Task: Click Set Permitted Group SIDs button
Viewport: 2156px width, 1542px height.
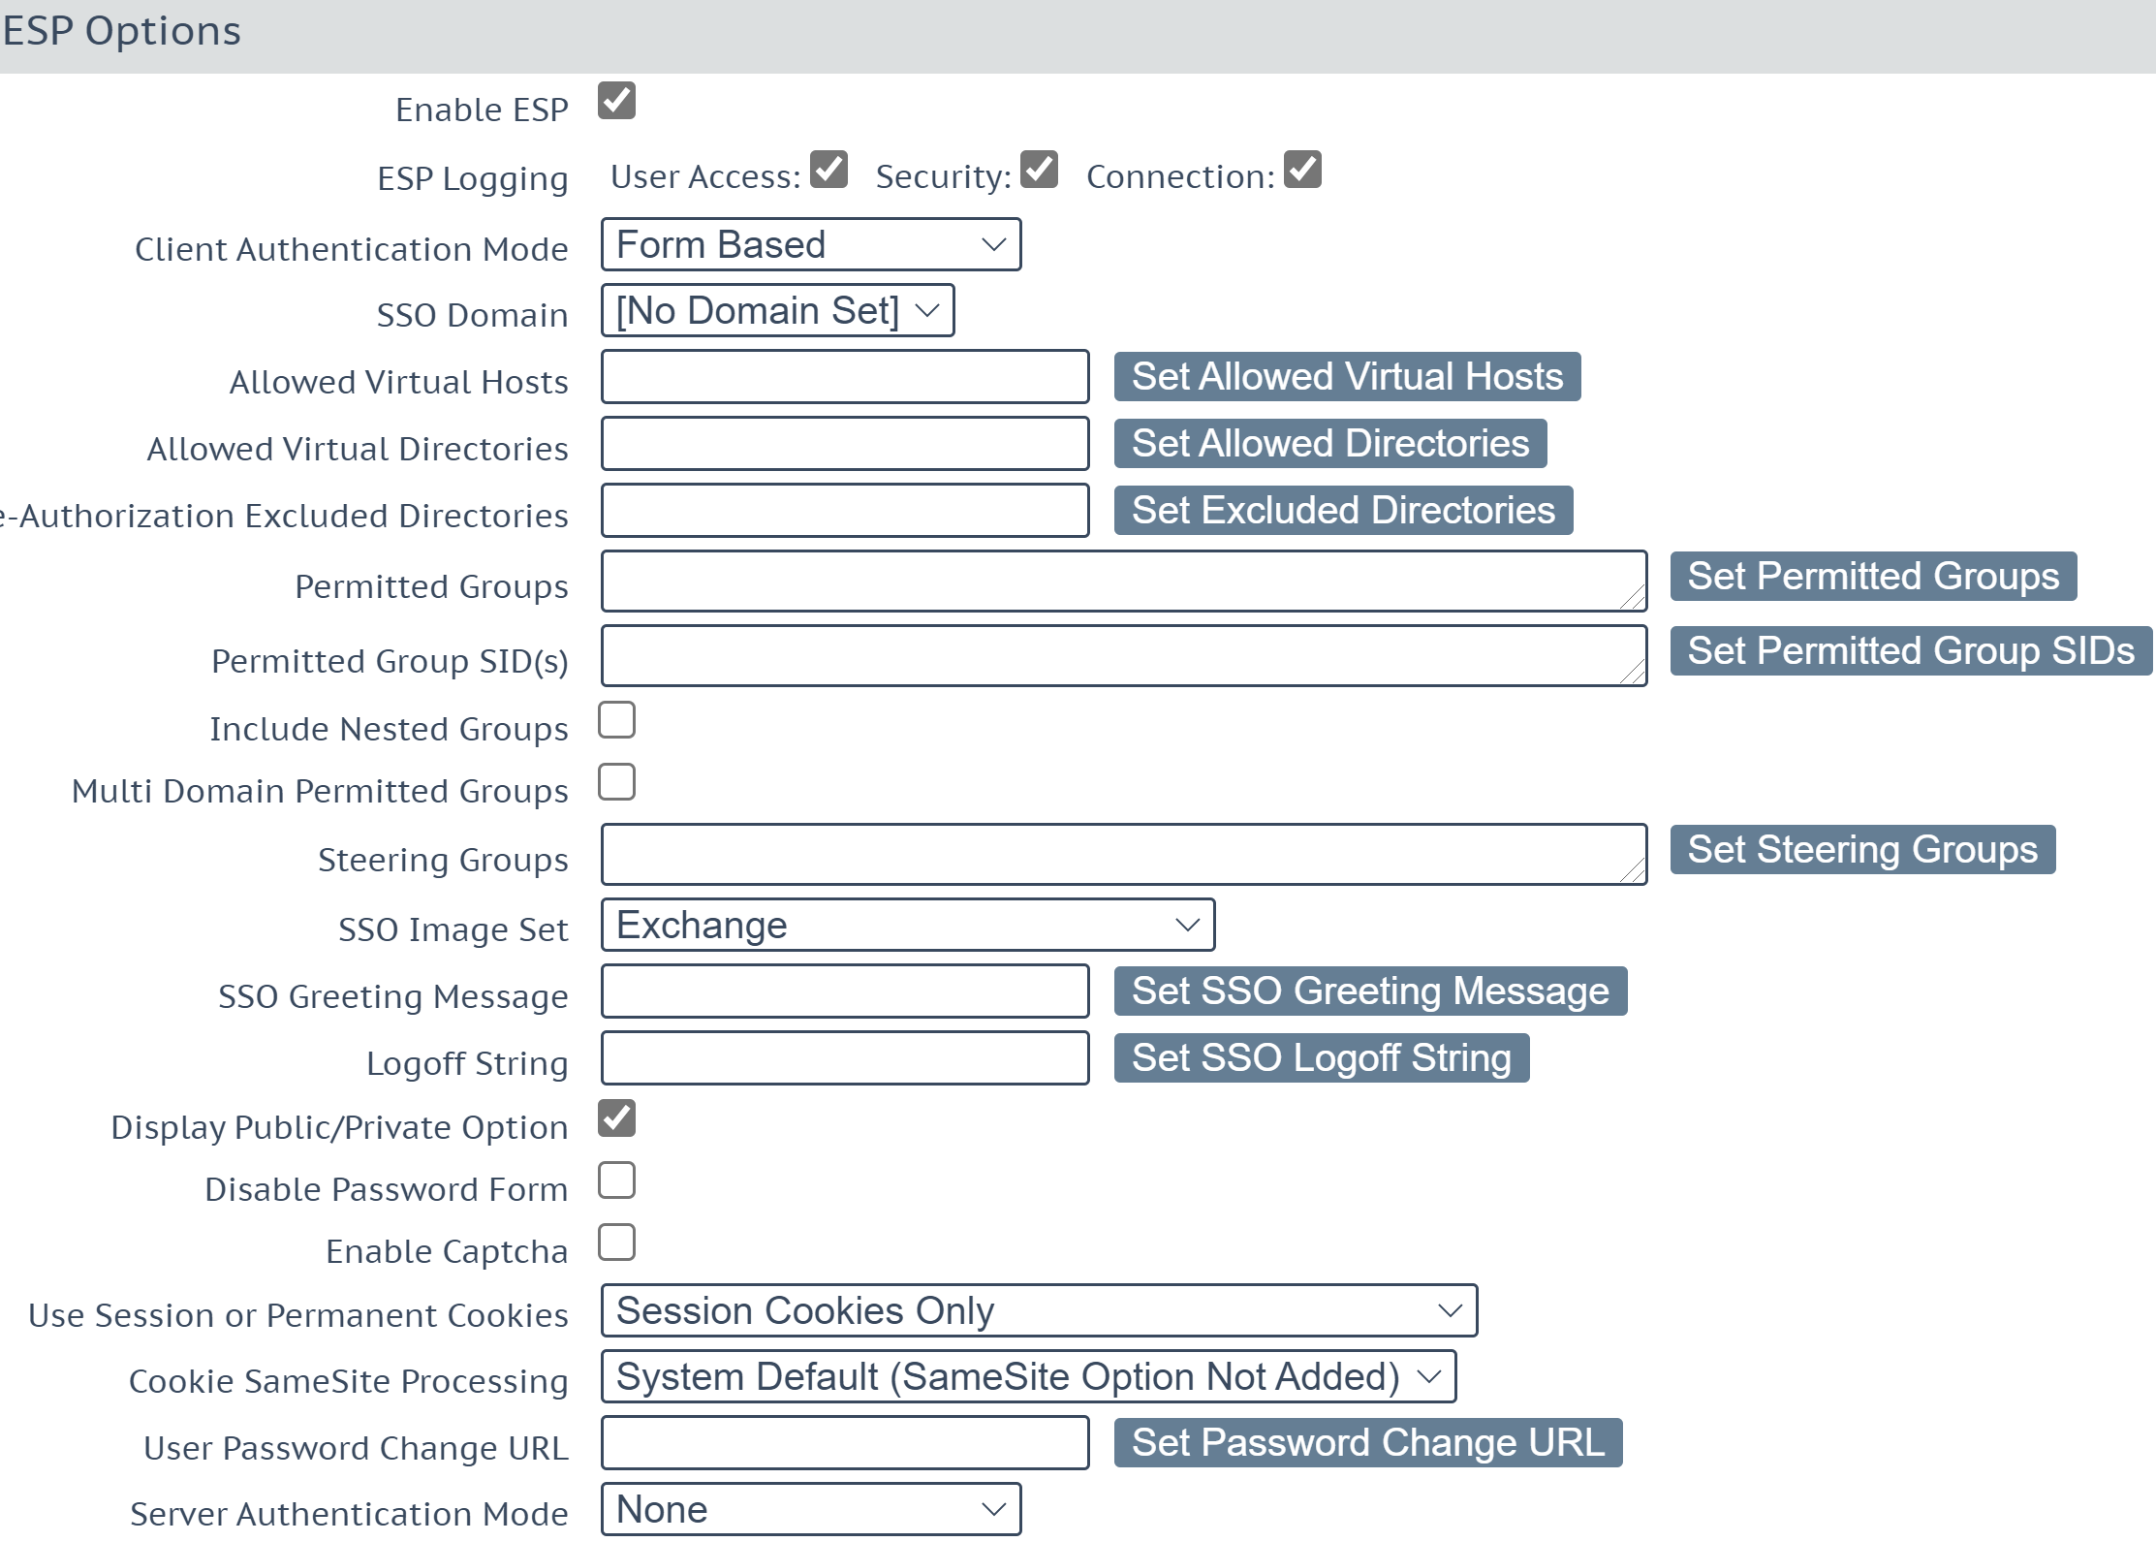Action: (x=1911, y=650)
